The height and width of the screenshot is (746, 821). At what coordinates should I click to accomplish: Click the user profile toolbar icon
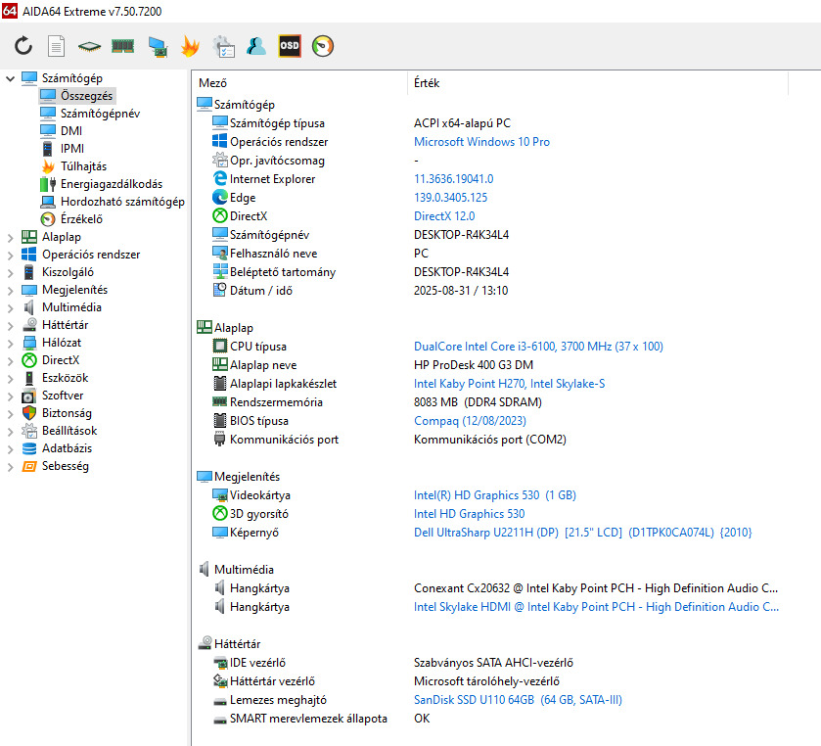[256, 46]
